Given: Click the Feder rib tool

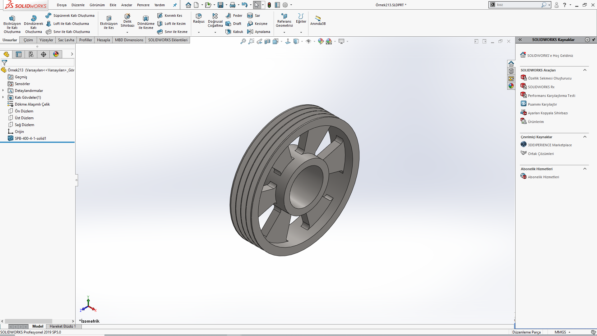Looking at the screenshot, I should (234, 16).
